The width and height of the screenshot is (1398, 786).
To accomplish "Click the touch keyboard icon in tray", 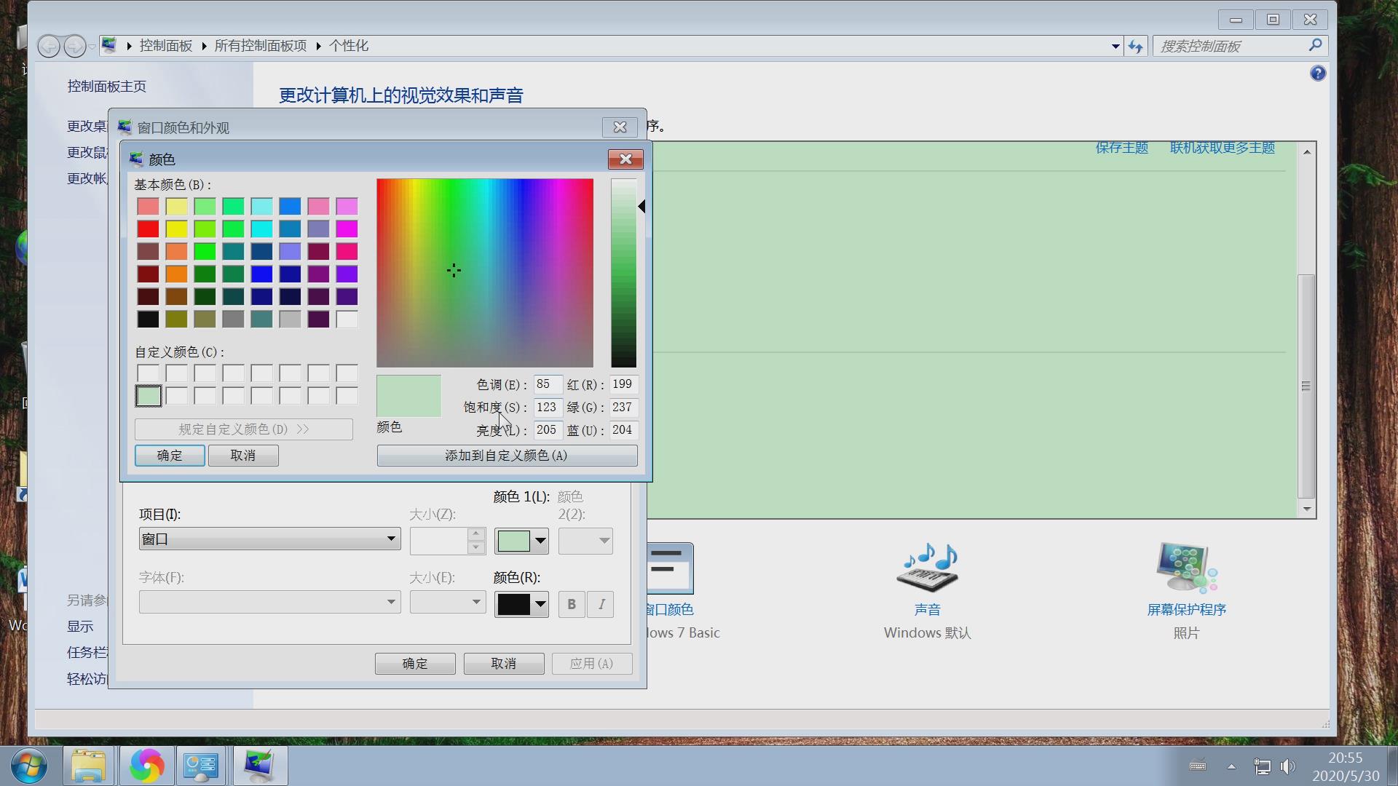I will (x=1198, y=766).
